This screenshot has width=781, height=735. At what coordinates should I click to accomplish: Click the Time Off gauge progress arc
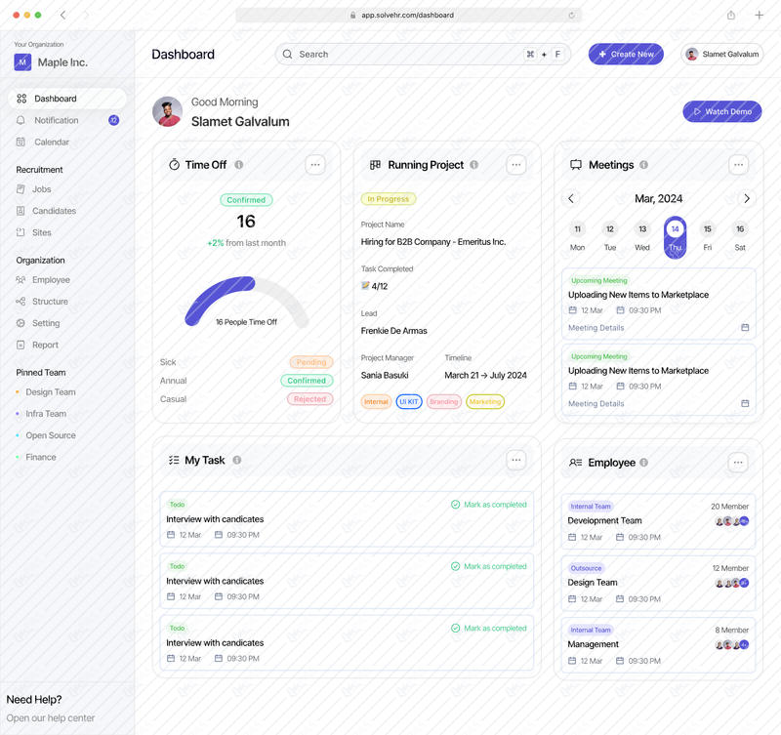(x=222, y=300)
